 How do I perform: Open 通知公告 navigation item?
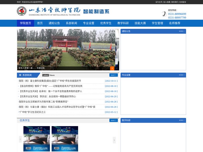point(54,23)
